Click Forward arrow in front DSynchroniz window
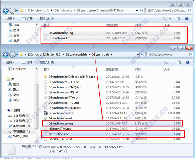This screenshot has height=159, width=196. [12, 55]
